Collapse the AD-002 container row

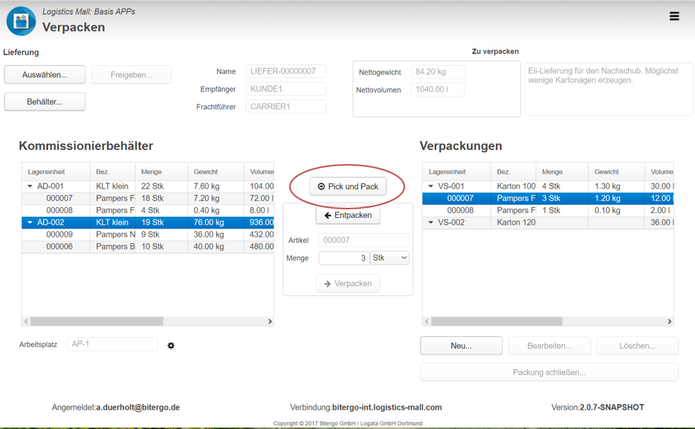tap(30, 222)
